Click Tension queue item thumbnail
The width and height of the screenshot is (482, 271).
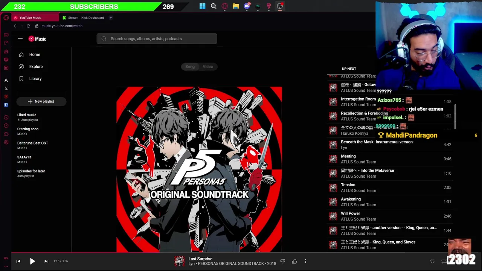coord(333,187)
